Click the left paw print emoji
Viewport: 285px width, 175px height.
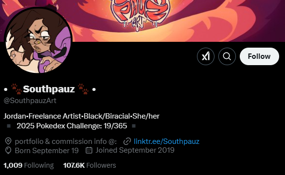[x=17, y=89]
